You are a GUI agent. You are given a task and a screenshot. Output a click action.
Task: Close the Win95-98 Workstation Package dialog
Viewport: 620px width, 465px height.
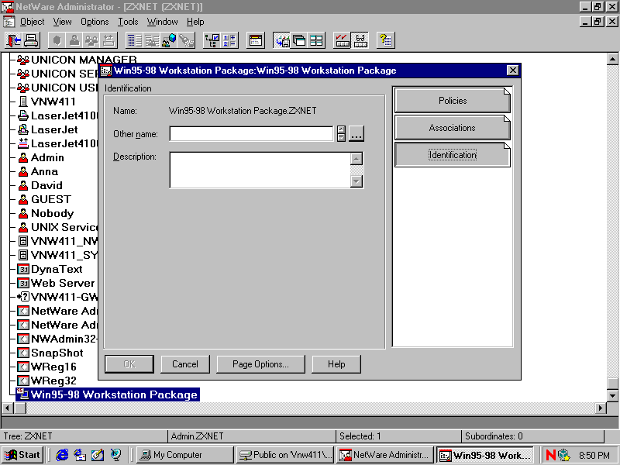coord(512,71)
